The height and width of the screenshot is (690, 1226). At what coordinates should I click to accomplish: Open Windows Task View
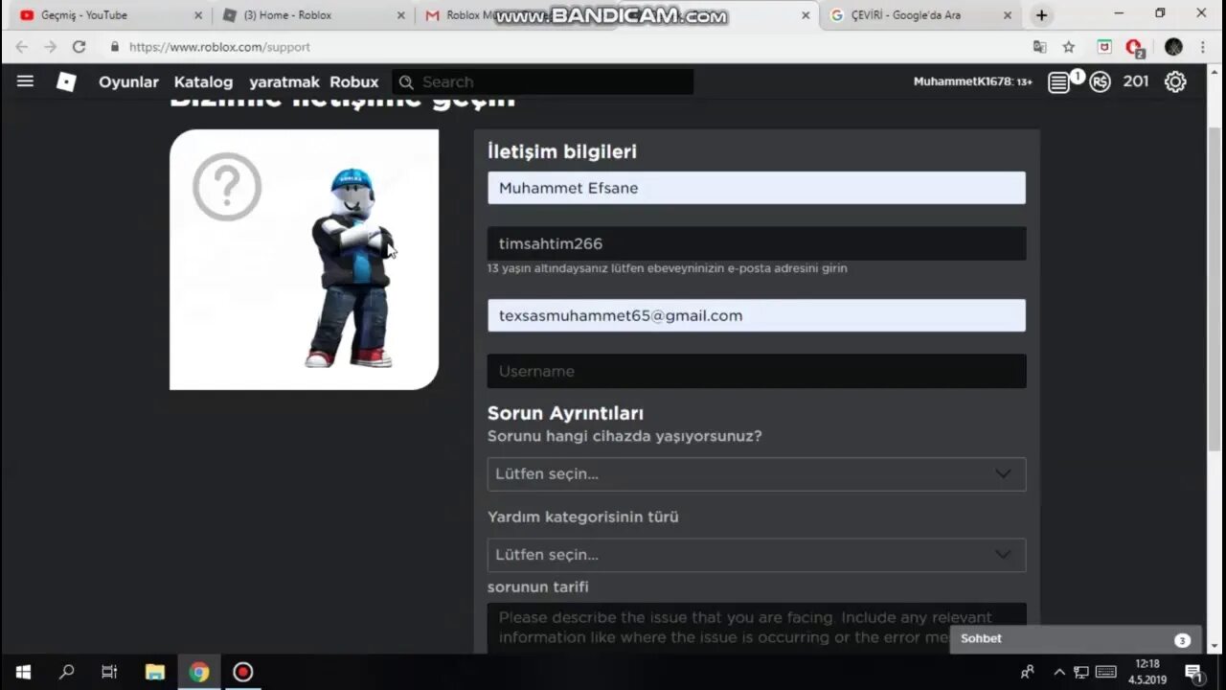pyautogui.click(x=109, y=672)
